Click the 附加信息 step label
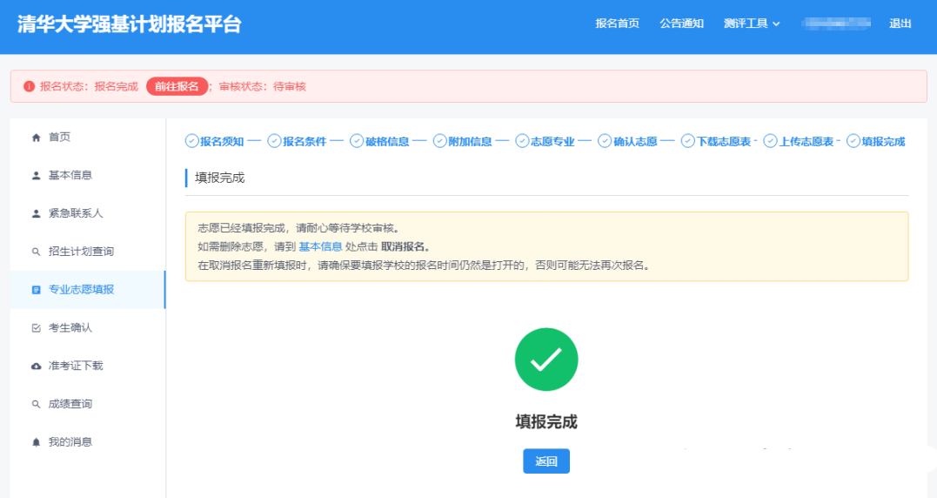Screen dimensions: 937x498 (471, 142)
